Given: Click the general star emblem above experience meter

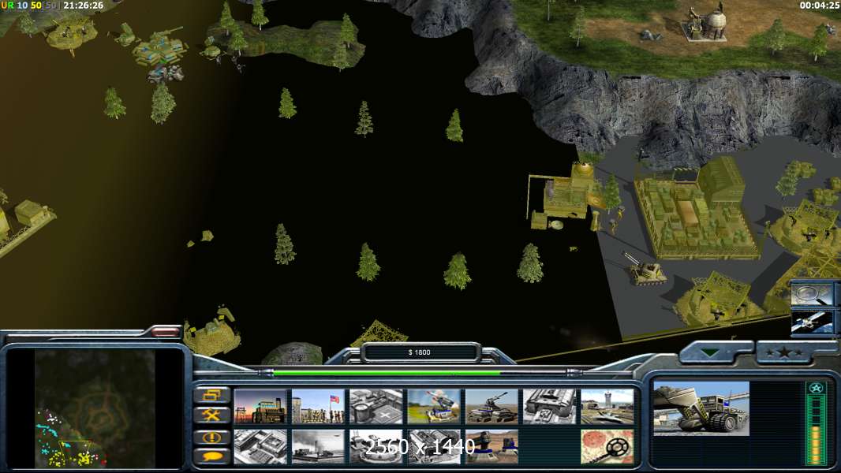Looking at the screenshot, I should [x=816, y=388].
